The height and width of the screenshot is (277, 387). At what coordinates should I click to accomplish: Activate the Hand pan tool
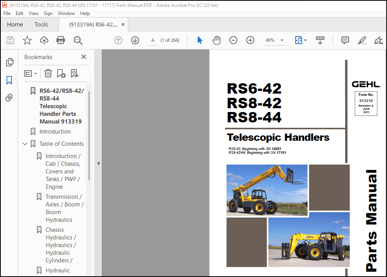(x=217, y=40)
